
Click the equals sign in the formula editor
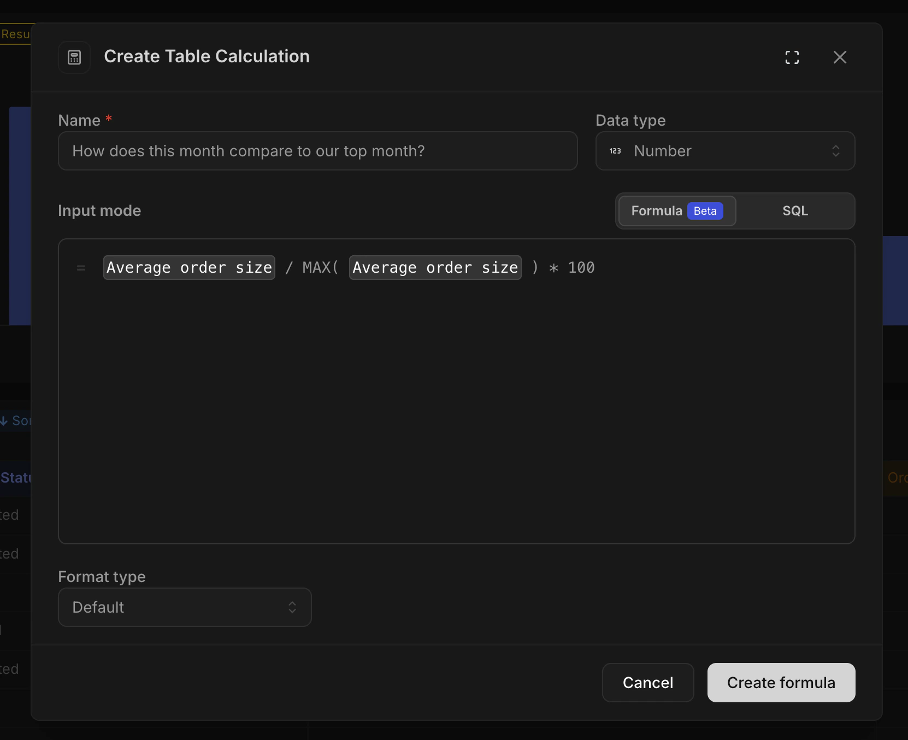81,267
